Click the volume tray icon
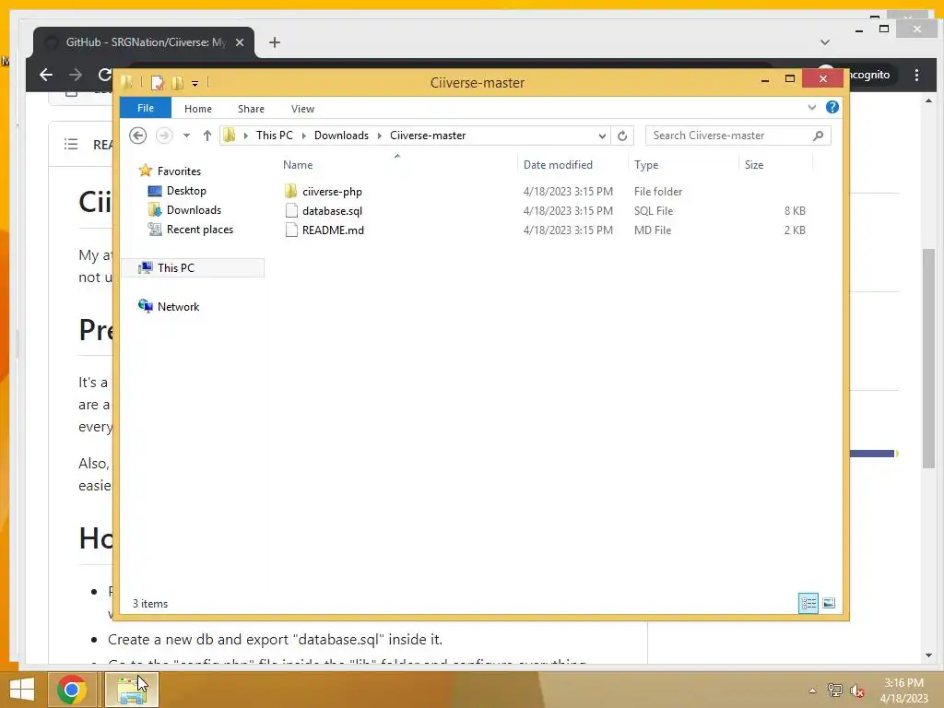The width and height of the screenshot is (944, 708). tap(856, 690)
